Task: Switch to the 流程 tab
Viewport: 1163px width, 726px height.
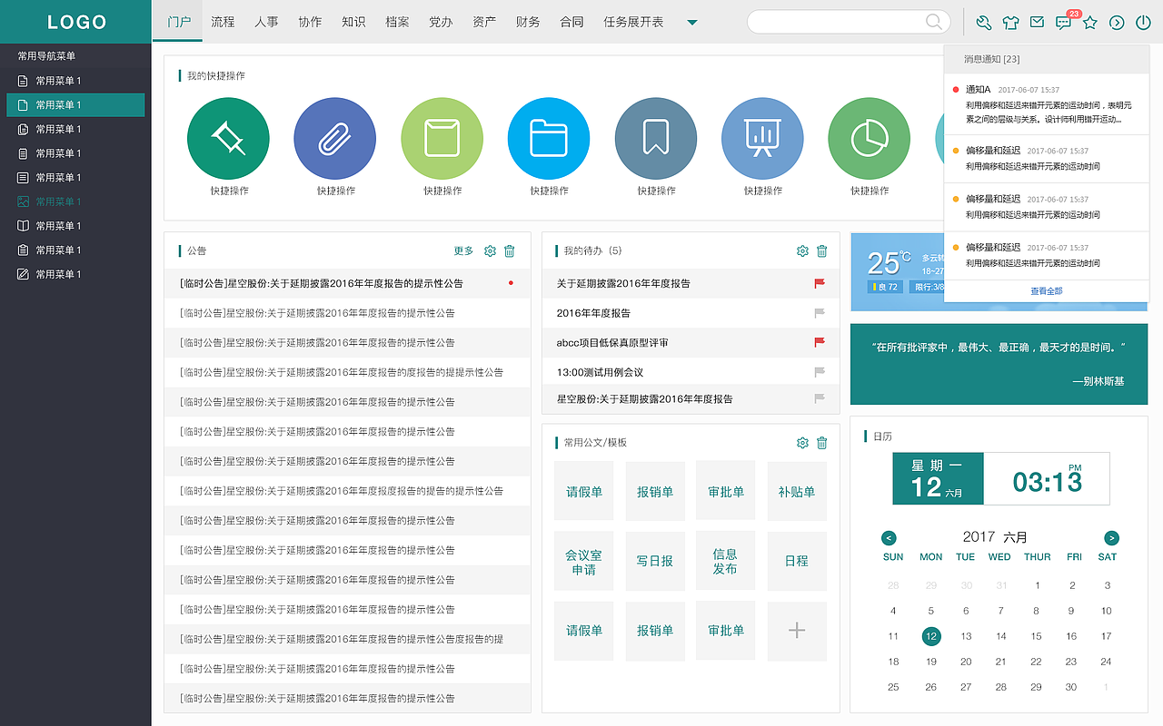Action: pyautogui.click(x=223, y=22)
